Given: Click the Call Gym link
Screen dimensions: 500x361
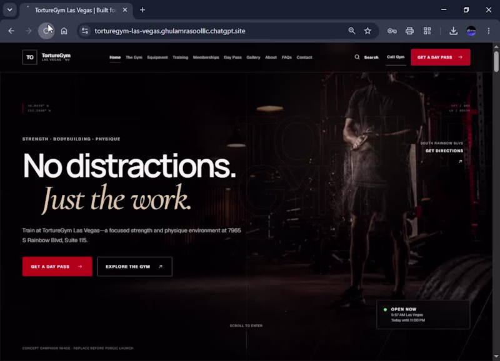Looking at the screenshot, I should [396, 57].
